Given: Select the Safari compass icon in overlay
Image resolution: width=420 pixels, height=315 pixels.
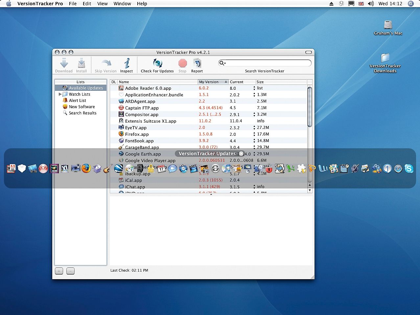Looking at the screenshot, I should [398, 169].
